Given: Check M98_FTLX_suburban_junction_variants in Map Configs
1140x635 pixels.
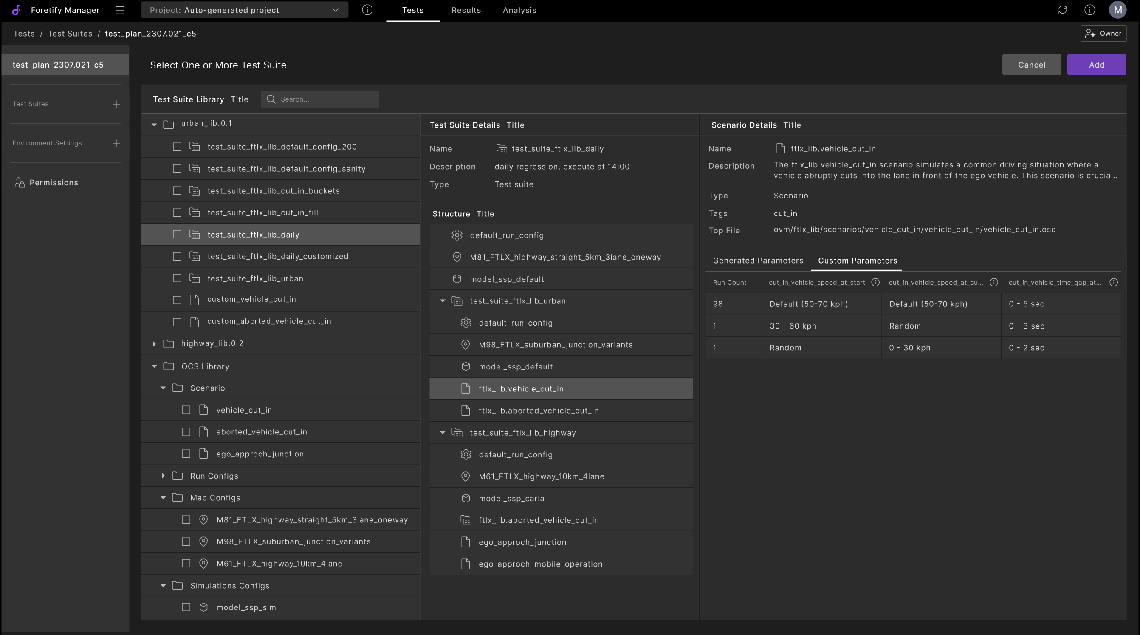Looking at the screenshot, I should click(186, 541).
